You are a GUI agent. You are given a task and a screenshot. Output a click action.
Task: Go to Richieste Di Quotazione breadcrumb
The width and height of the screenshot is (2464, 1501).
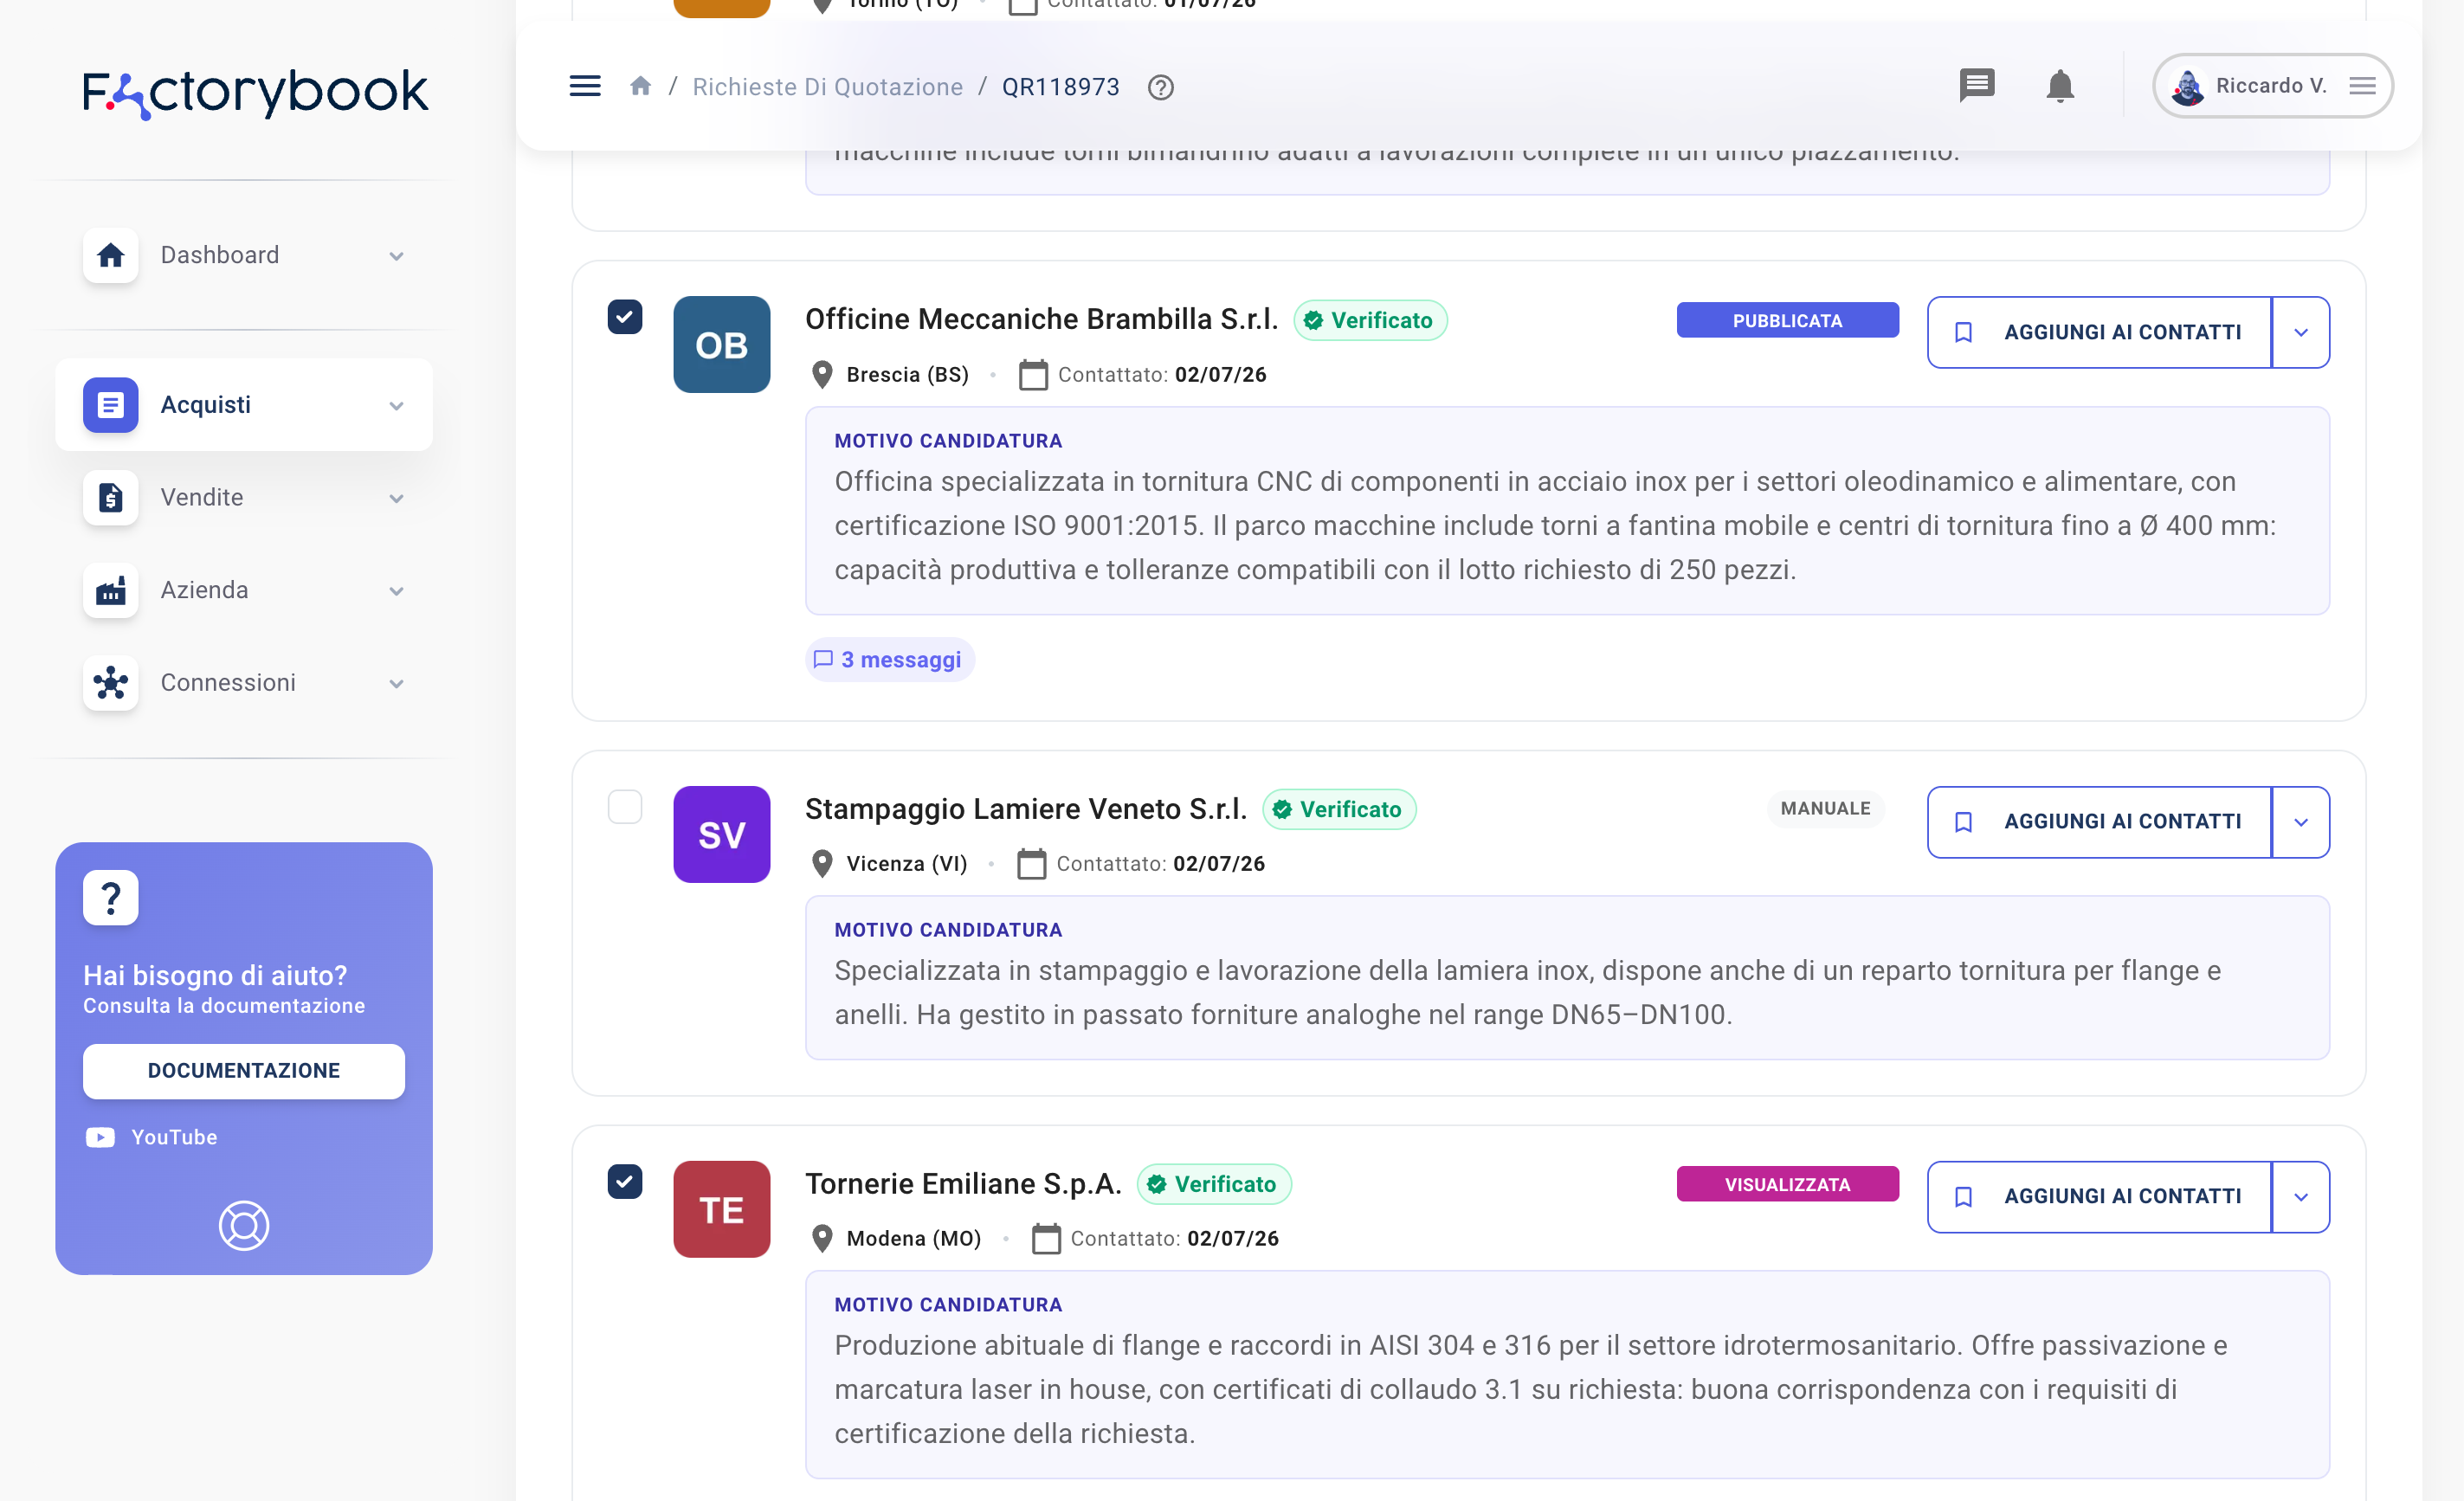pos(828,87)
